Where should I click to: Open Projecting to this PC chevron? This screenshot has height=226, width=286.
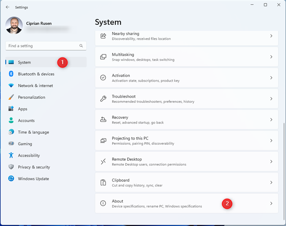(x=271, y=141)
